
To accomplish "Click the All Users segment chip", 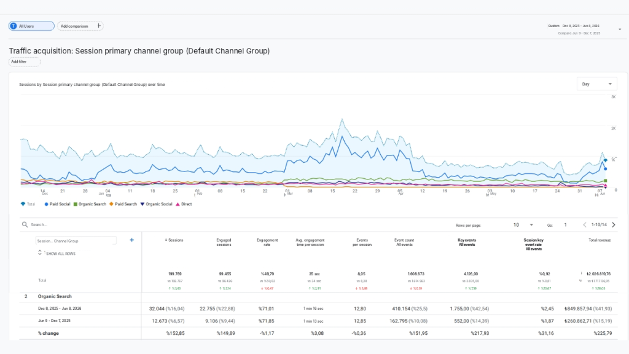I will click(x=31, y=26).
